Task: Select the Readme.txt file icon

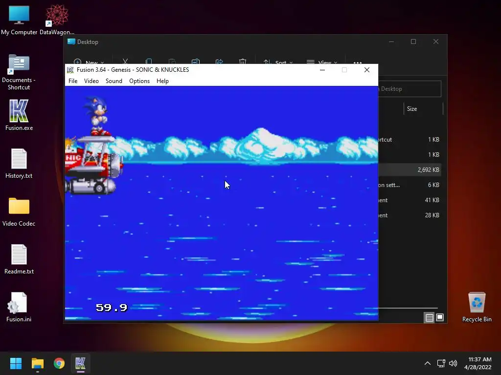Action: click(19, 259)
